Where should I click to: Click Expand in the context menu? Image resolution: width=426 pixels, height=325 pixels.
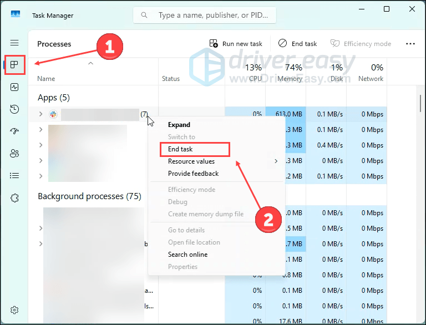point(179,125)
